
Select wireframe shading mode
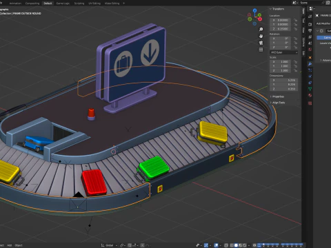[x=232, y=245]
